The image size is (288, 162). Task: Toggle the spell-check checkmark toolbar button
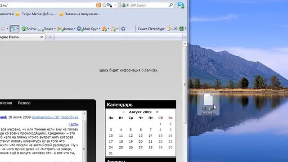tap(13, 29)
